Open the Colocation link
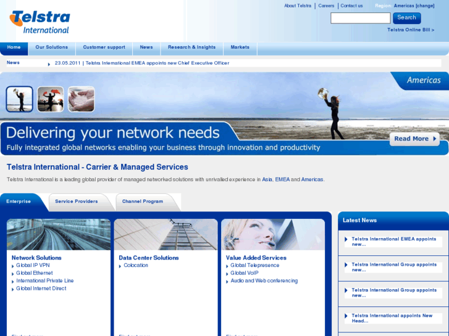 (x=136, y=265)
